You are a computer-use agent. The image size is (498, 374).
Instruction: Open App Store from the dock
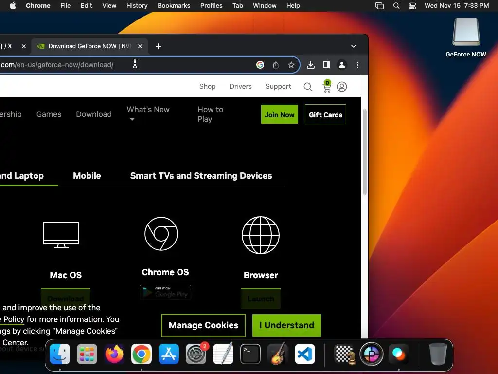coord(169,354)
